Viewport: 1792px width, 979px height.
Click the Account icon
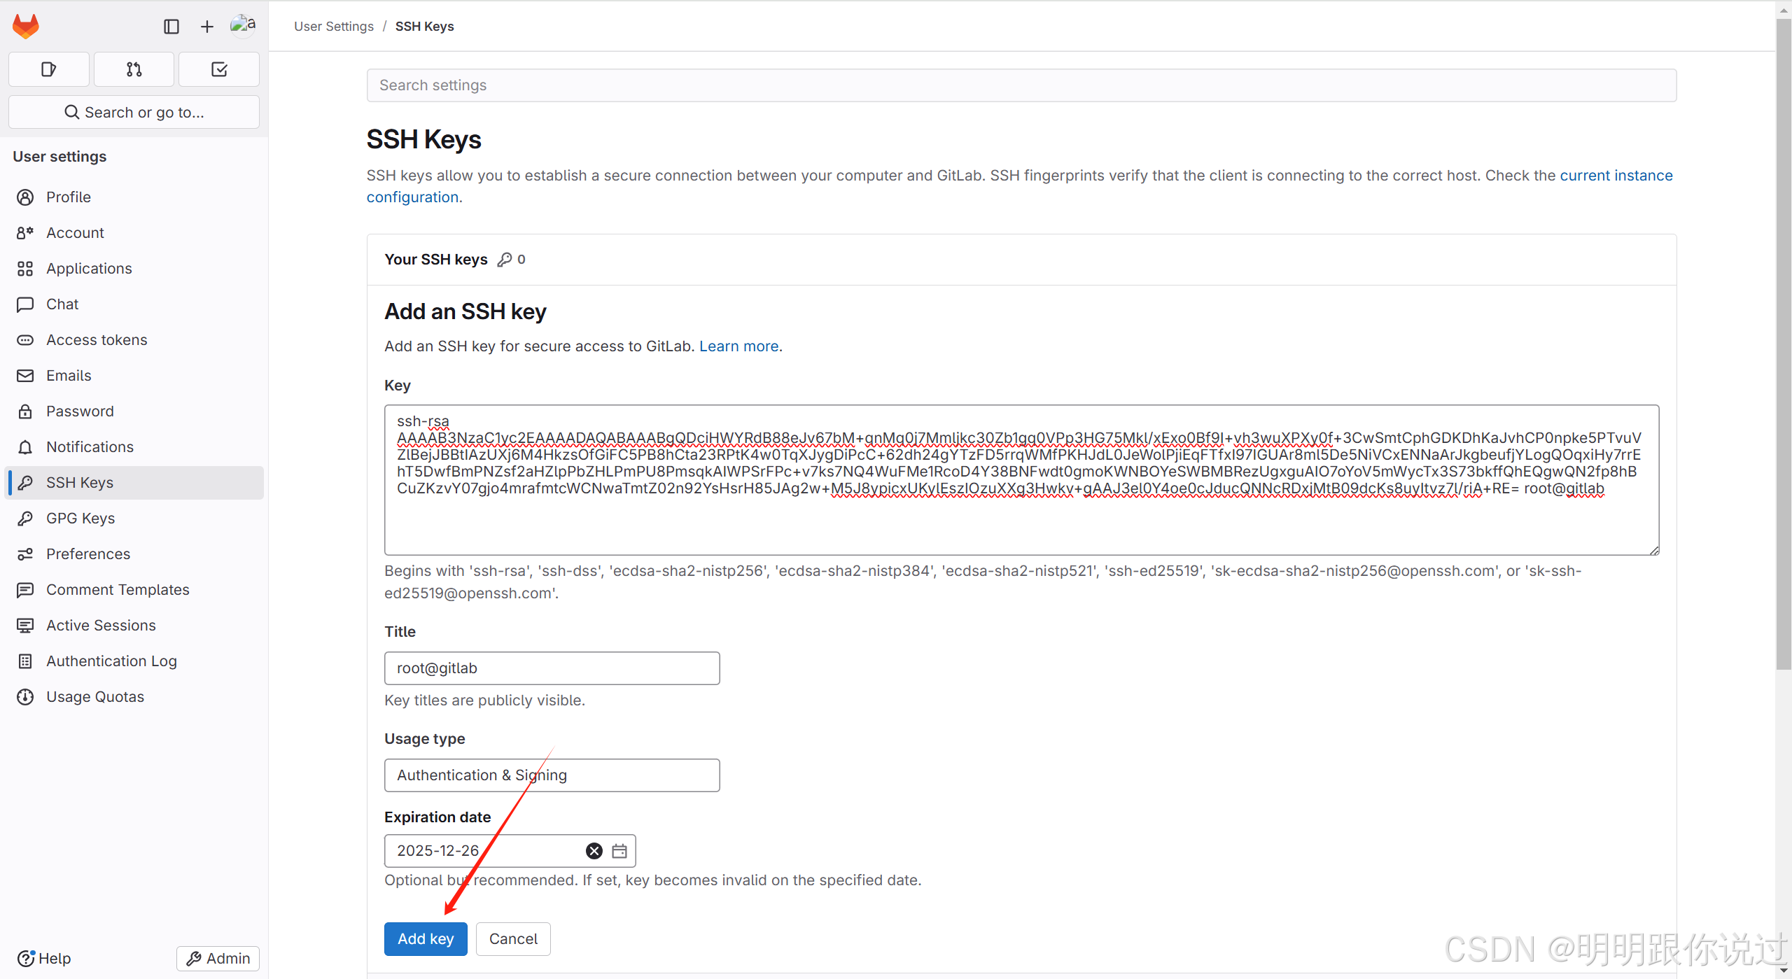[25, 233]
